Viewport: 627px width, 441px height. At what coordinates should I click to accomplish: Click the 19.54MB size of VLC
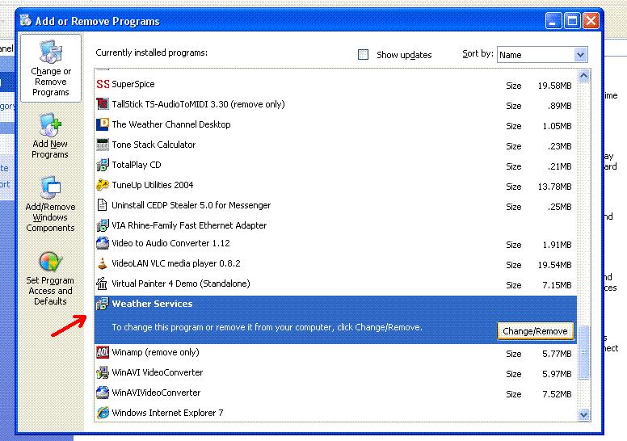(x=554, y=265)
